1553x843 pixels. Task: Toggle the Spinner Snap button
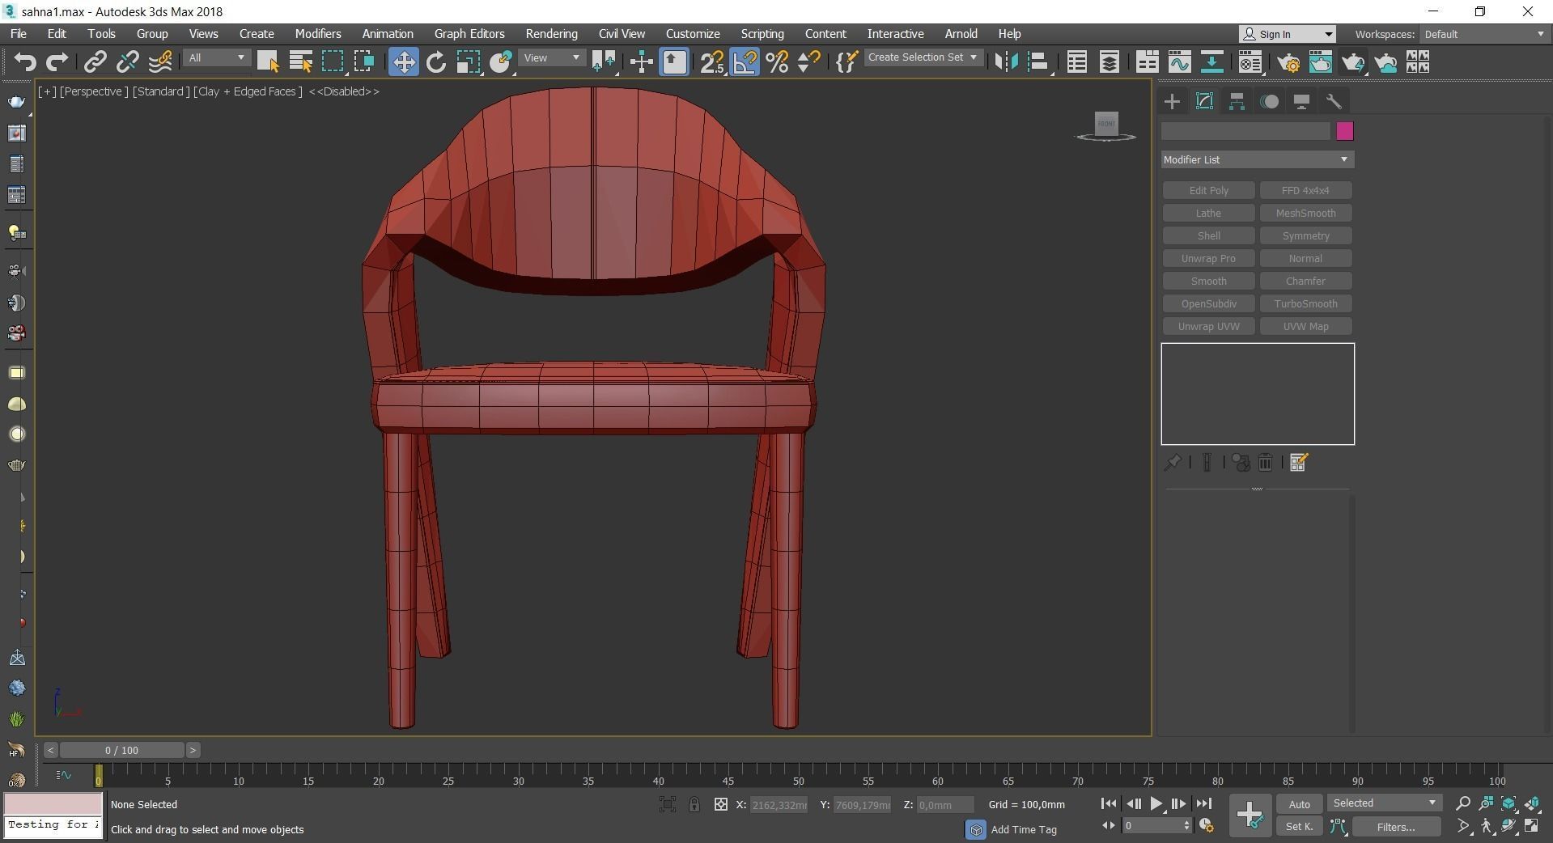(808, 62)
